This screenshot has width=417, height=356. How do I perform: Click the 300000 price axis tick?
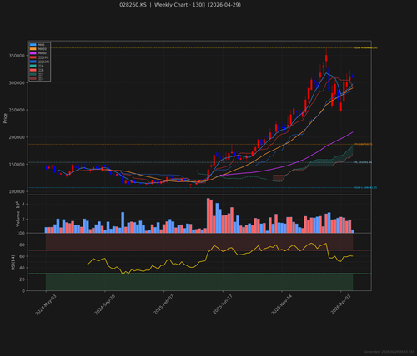click(17, 83)
